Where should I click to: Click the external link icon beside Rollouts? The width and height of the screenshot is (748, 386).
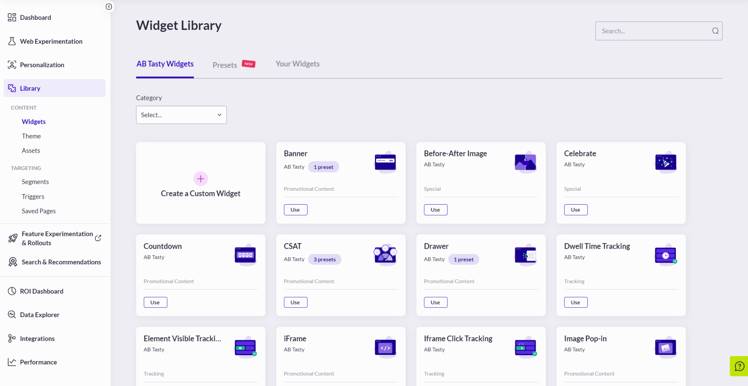[x=98, y=238]
